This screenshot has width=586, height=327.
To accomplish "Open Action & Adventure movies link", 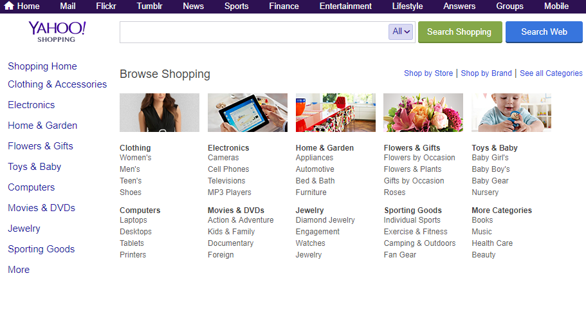I will (x=241, y=220).
